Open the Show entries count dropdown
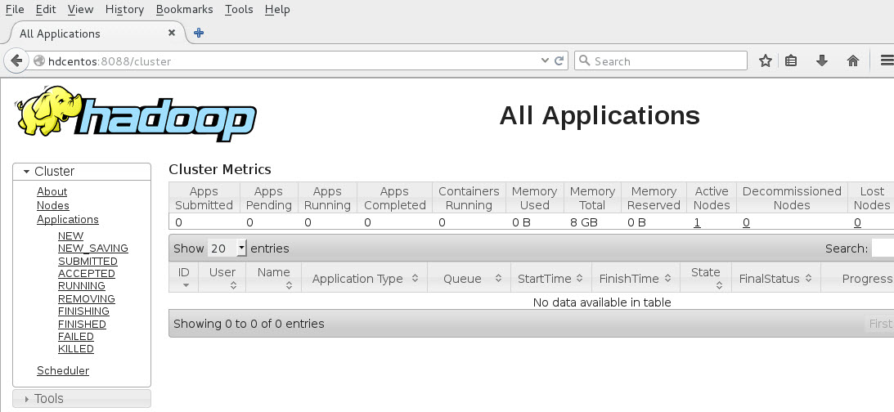The width and height of the screenshot is (894, 412). click(x=227, y=249)
